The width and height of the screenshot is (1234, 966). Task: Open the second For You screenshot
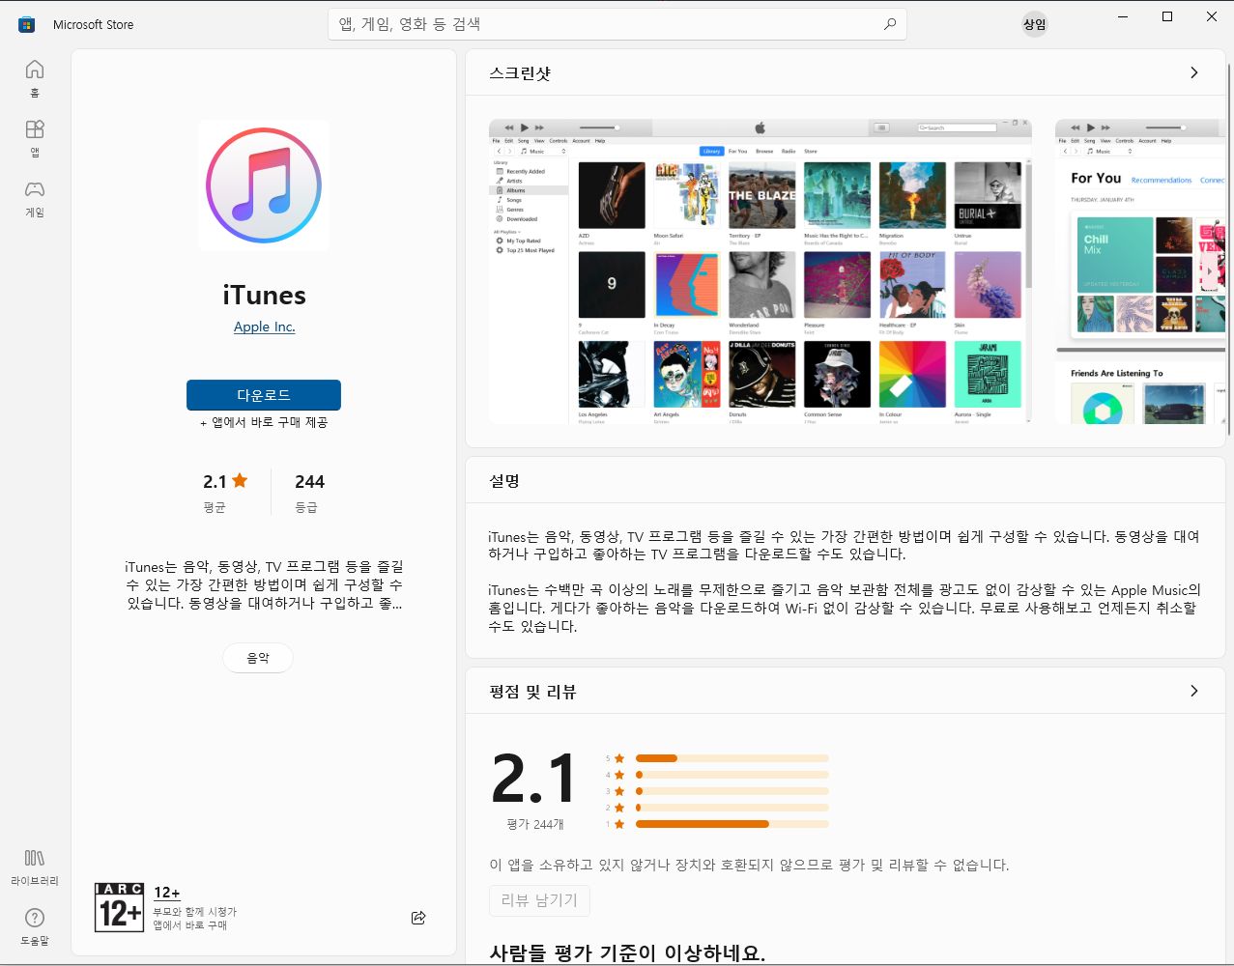coord(1140,271)
